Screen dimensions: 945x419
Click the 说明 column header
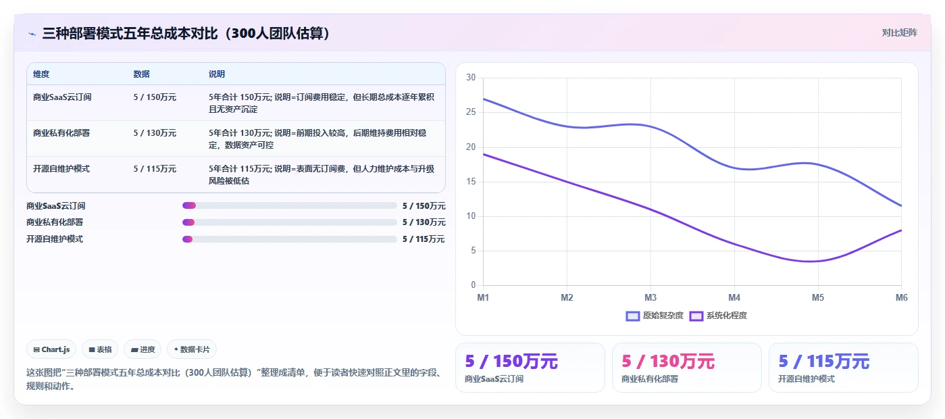(217, 74)
